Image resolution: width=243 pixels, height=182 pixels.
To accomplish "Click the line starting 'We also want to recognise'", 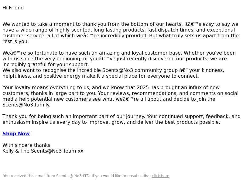I will click(113, 70).
